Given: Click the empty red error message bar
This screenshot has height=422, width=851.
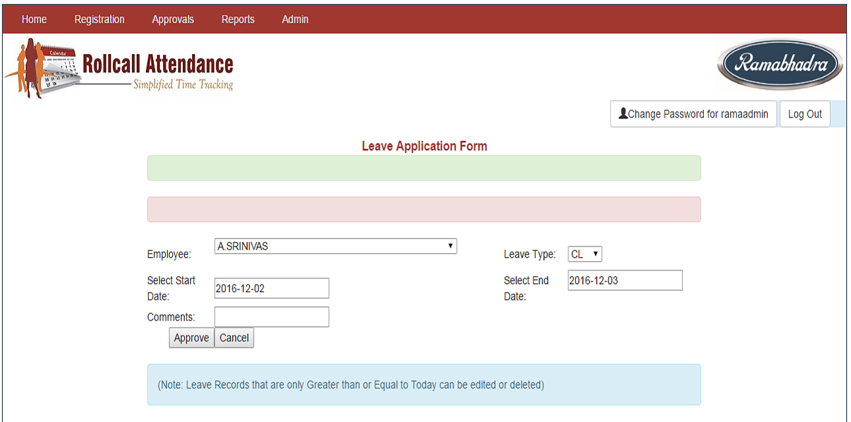Looking at the screenshot, I should tap(423, 209).
